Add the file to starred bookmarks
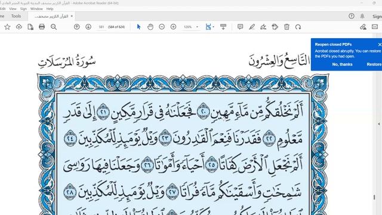 (7, 27)
